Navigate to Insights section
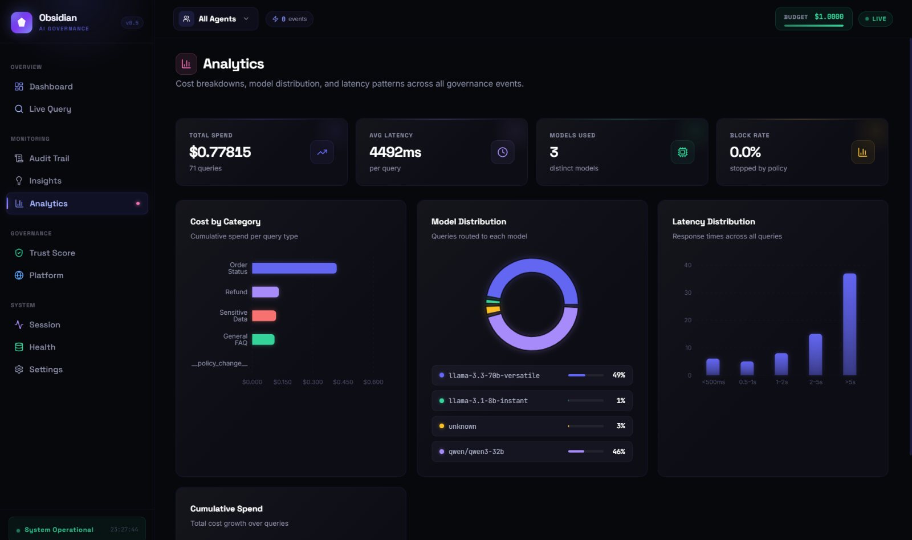912x540 pixels. coord(77,181)
